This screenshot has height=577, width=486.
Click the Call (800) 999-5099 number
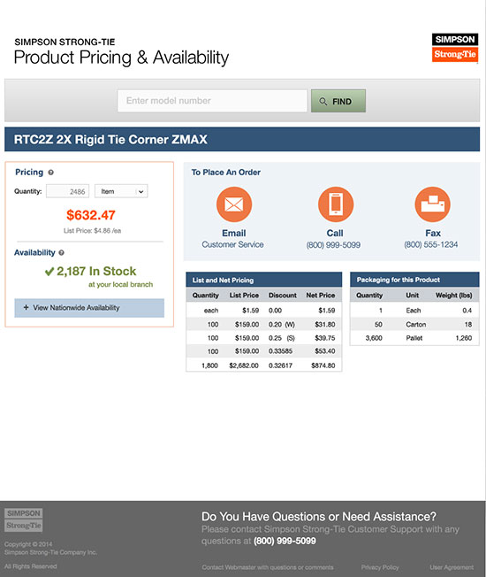click(x=333, y=245)
